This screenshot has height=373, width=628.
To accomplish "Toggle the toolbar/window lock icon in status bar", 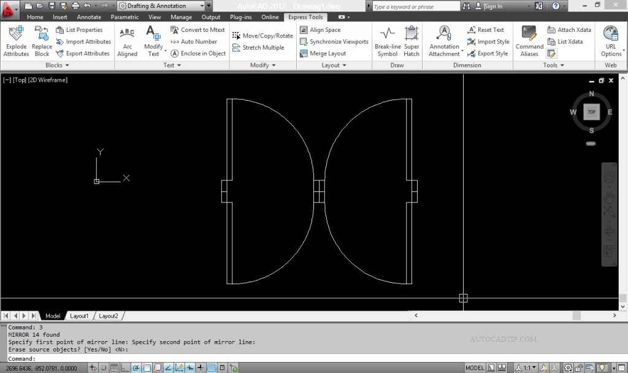I will [x=579, y=368].
